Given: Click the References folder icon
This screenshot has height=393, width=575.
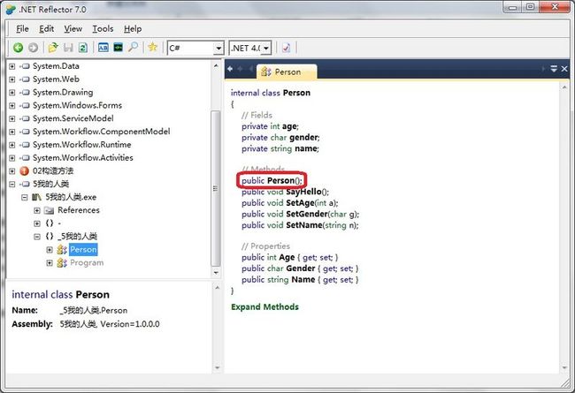Looking at the screenshot, I should click(x=49, y=210).
